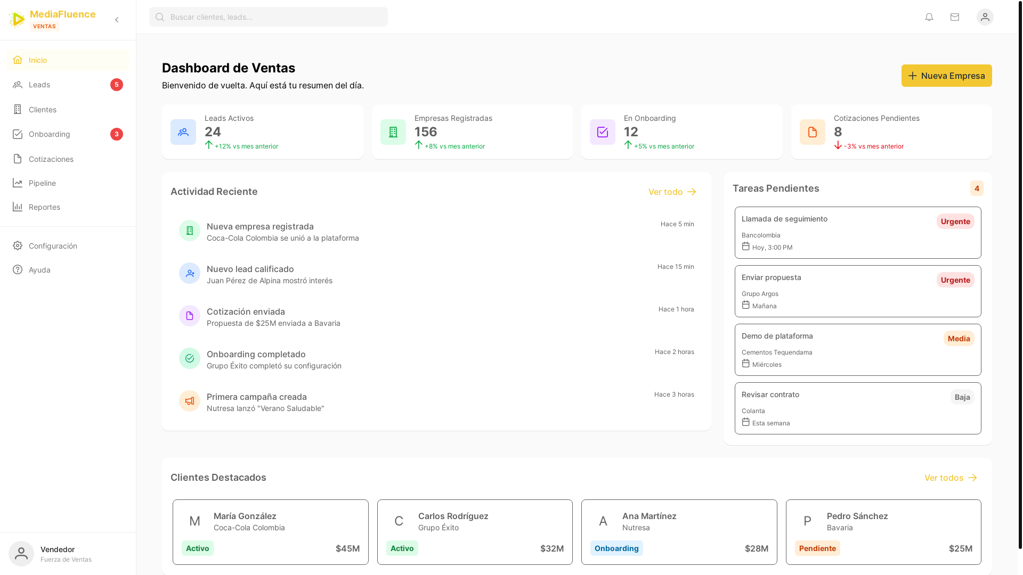Click the $45M amount on María González card
Viewport: 1023px width, 575px height.
pos(347,548)
